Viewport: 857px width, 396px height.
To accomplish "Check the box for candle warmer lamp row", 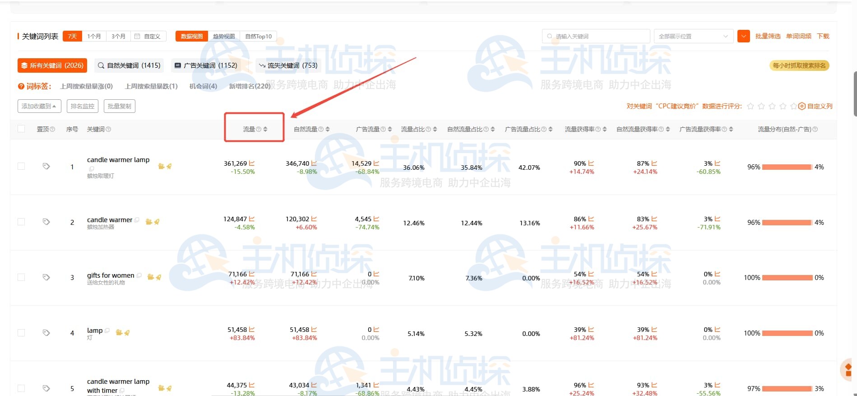I will (x=21, y=166).
